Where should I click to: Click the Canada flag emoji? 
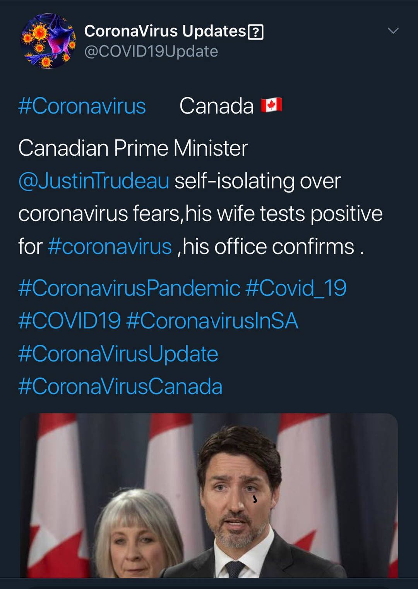click(x=271, y=105)
